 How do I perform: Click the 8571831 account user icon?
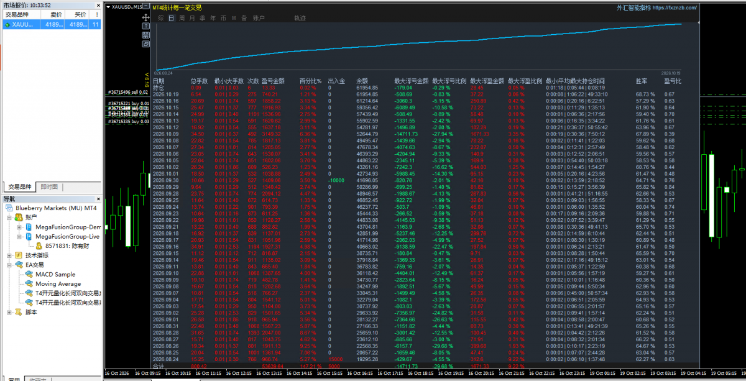point(39,246)
